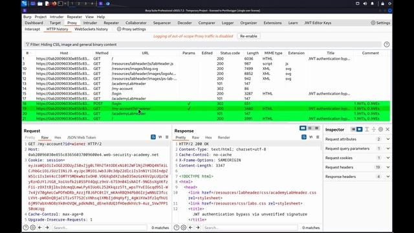Open the file manager panel icon
The width and height of the screenshot is (414, 233).
40,3
